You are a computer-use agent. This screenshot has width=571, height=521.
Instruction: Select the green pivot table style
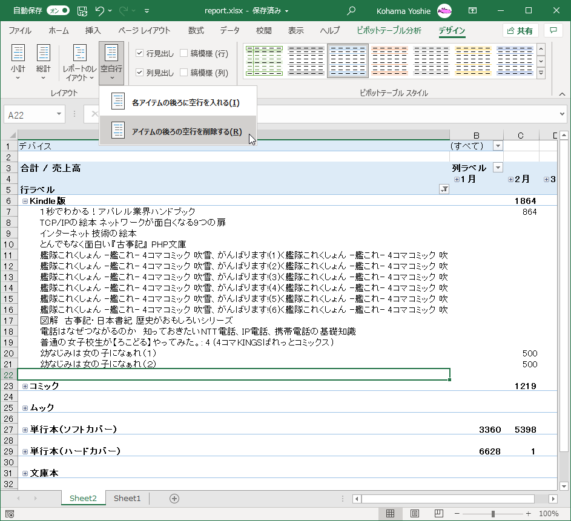point(265,61)
